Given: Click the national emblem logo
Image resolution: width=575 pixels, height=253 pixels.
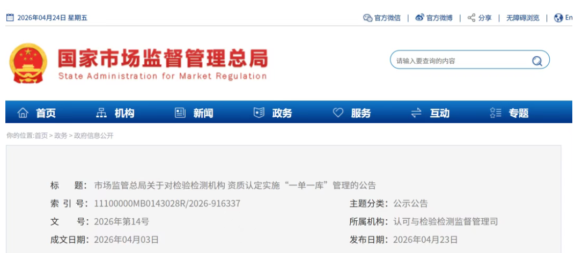Looking at the screenshot, I should click(28, 63).
